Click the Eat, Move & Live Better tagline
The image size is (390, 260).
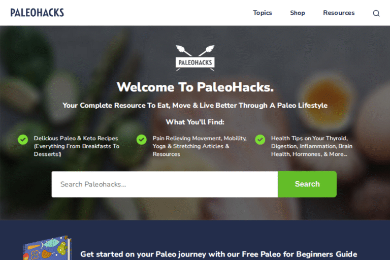click(195, 105)
